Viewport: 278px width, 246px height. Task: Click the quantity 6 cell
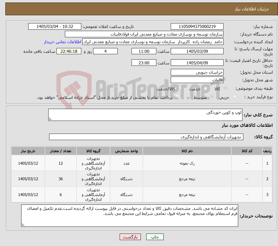(x=61, y=195)
